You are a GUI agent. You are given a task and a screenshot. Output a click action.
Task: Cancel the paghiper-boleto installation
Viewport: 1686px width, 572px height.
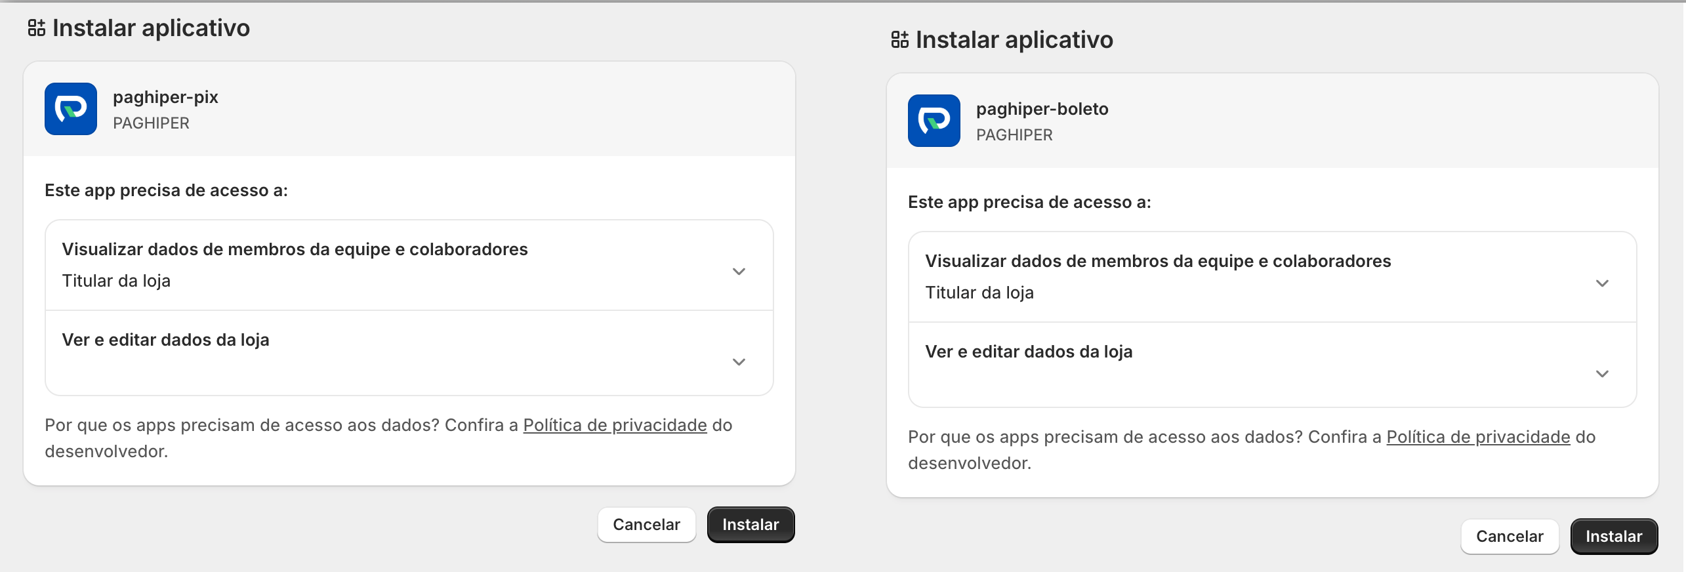pos(1510,537)
